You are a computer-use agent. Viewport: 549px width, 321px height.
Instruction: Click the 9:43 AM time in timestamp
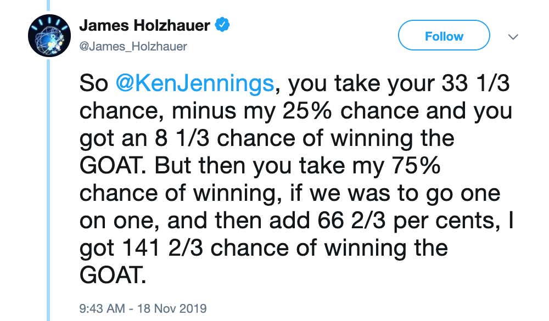tap(102, 308)
